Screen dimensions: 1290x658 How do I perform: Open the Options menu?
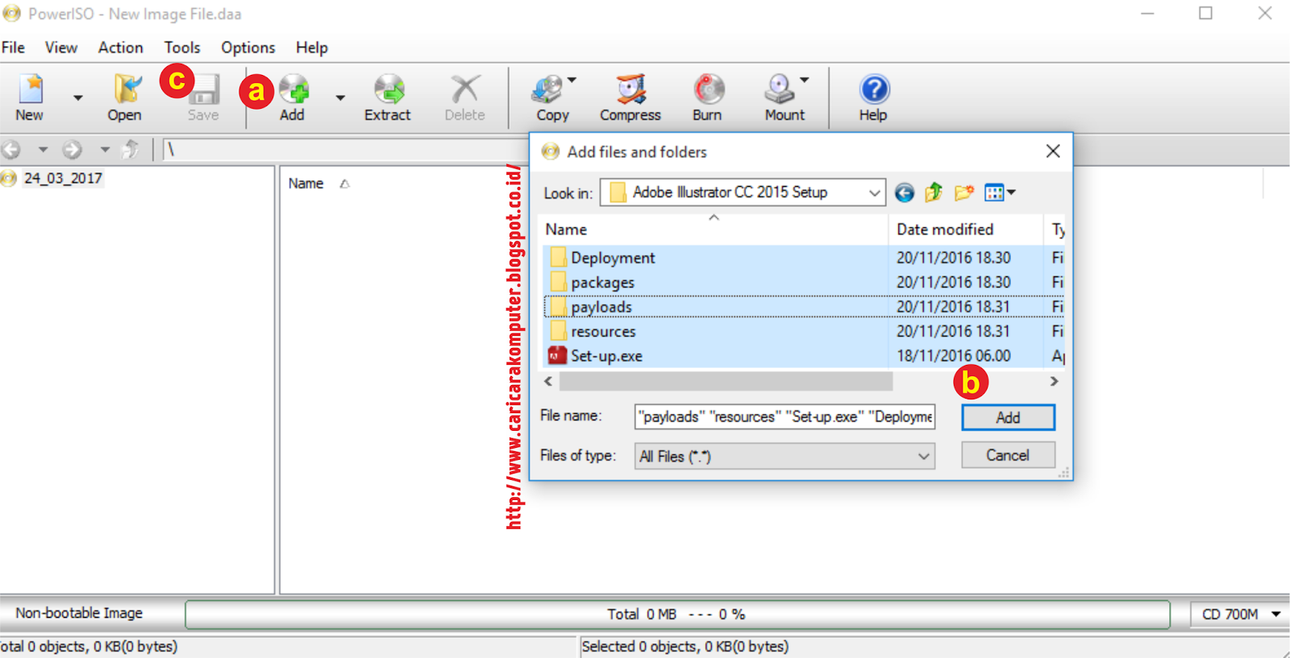point(248,48)
